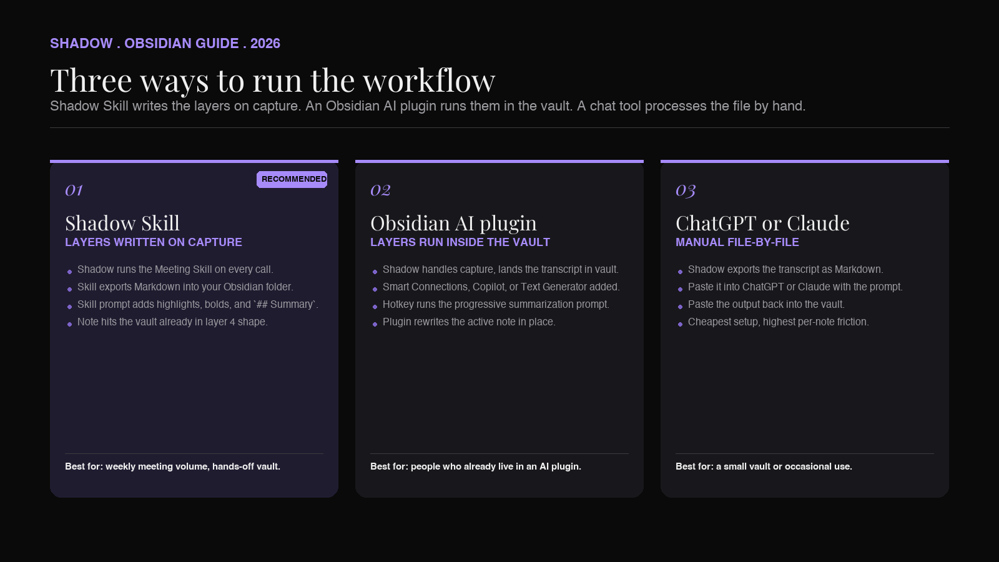Select the 'Shadow Skill' card heading
Screen dimensions: 999x562
[x=122, y=223]
